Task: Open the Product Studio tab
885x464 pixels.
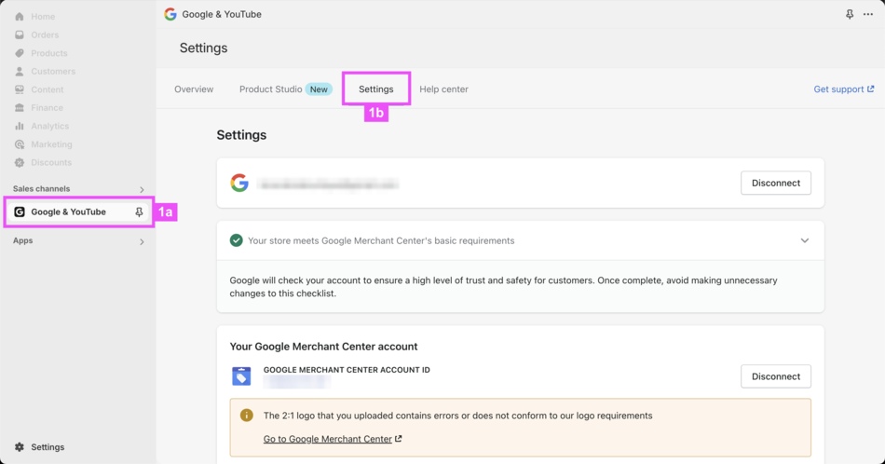Action: 271,89
